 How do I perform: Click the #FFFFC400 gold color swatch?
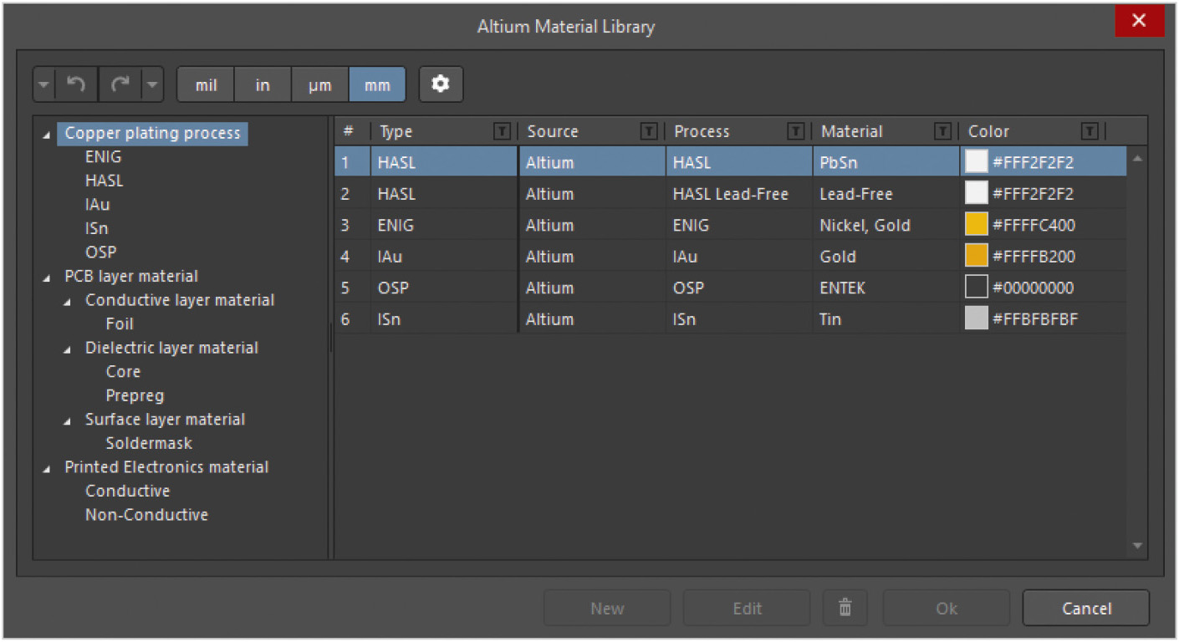coord(976,225)
